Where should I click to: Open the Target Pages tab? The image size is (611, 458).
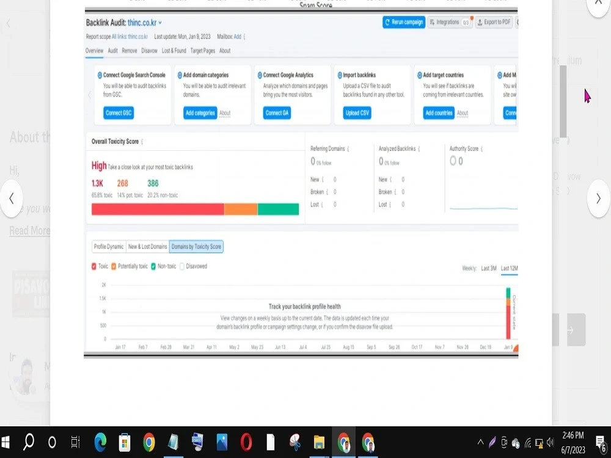pos(203,51)
